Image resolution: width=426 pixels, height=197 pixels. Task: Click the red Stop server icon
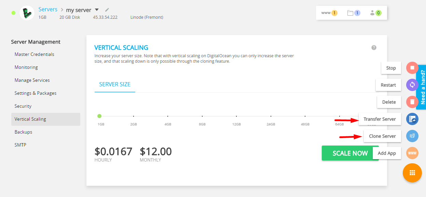click(412, 68)
